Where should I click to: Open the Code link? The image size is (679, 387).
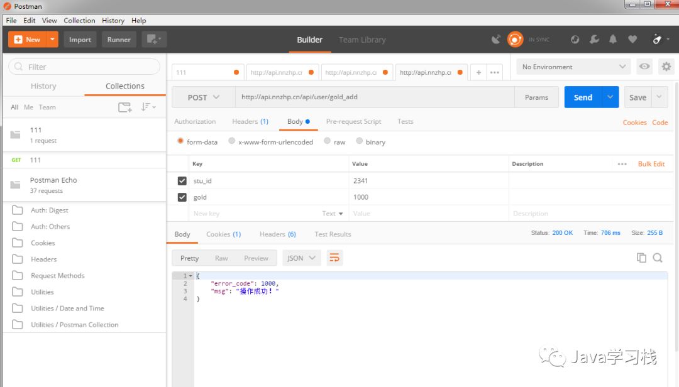(x=660, y=123)
